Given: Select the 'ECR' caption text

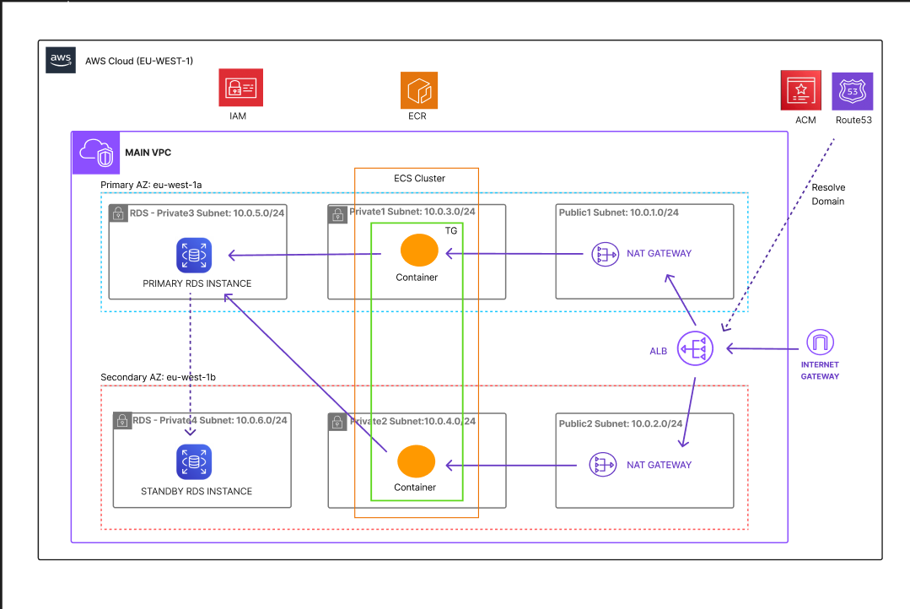Looking at the screenshot, I should tap(417, 116).
